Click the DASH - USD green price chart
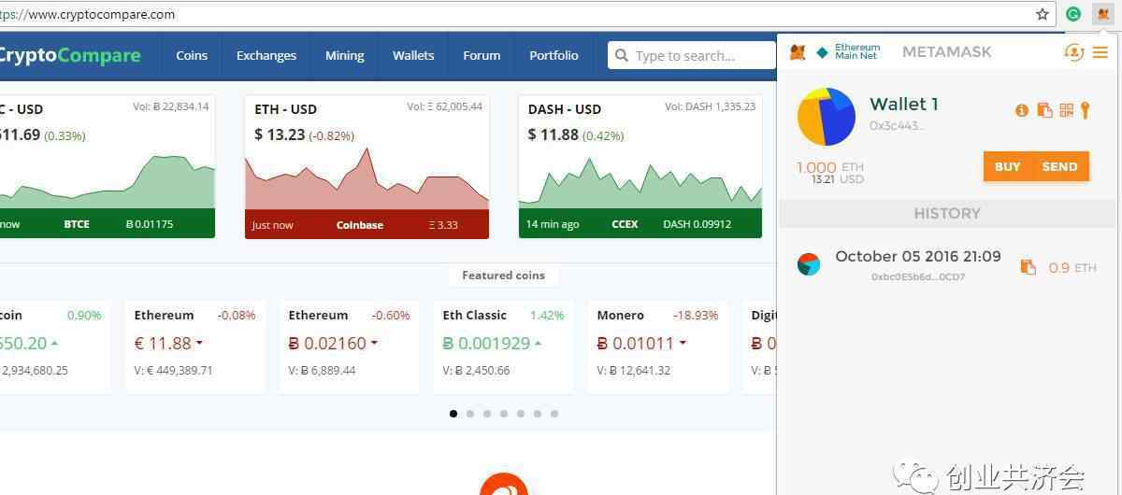 (640, 183)
